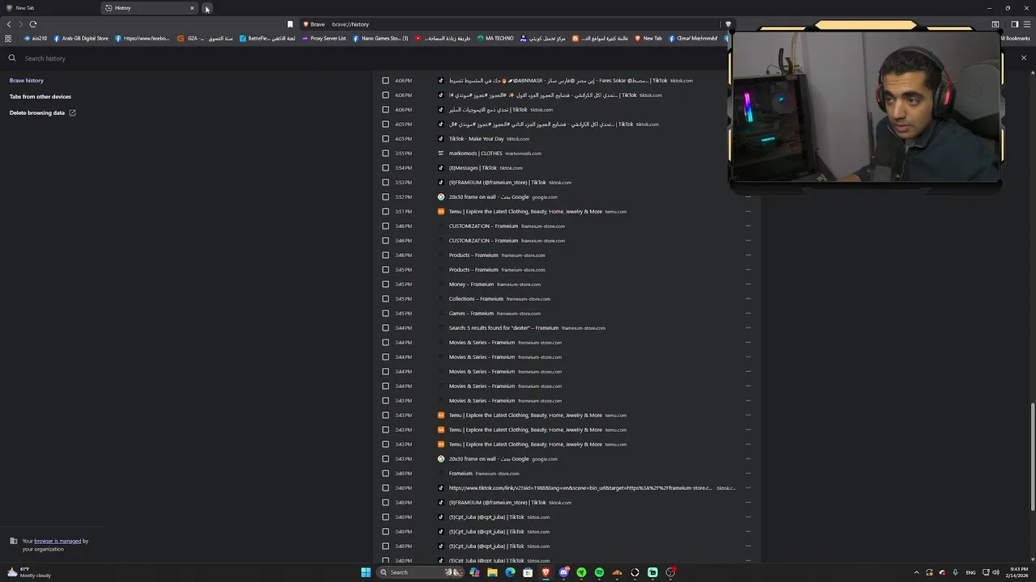The height and width of the screenshot is (582, 1036).
Task: Open the Proxy Server List bookmark
Action: pos(322,38)
